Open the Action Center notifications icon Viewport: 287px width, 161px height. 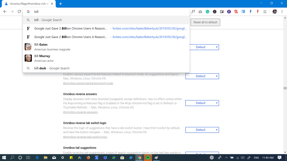(279, 158)
